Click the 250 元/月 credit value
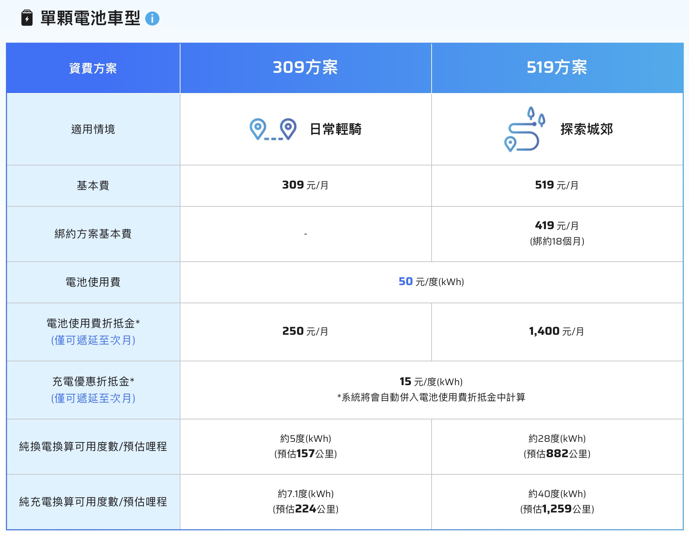 point(305,331)
